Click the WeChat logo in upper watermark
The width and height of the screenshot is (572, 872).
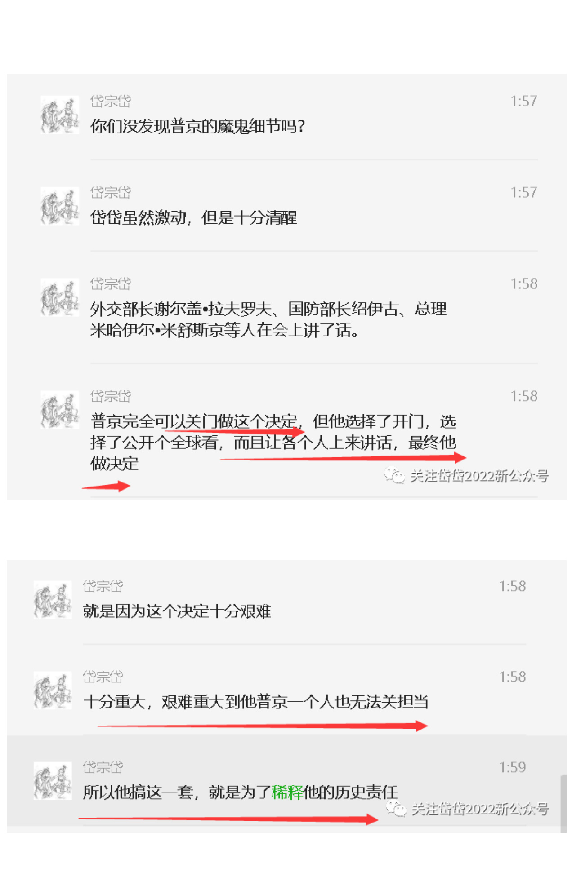[x=394, y=476]
